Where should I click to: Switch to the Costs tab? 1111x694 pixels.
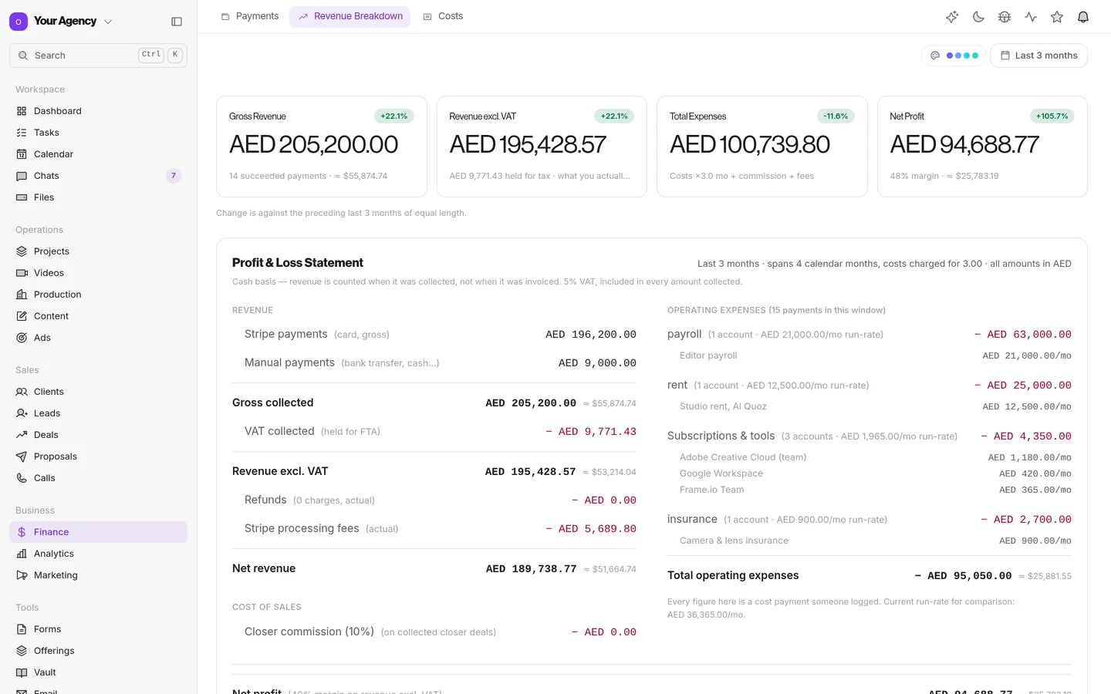click(443, 16)
